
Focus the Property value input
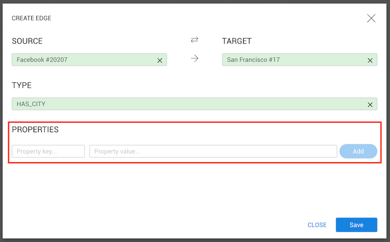click(213, 152)
